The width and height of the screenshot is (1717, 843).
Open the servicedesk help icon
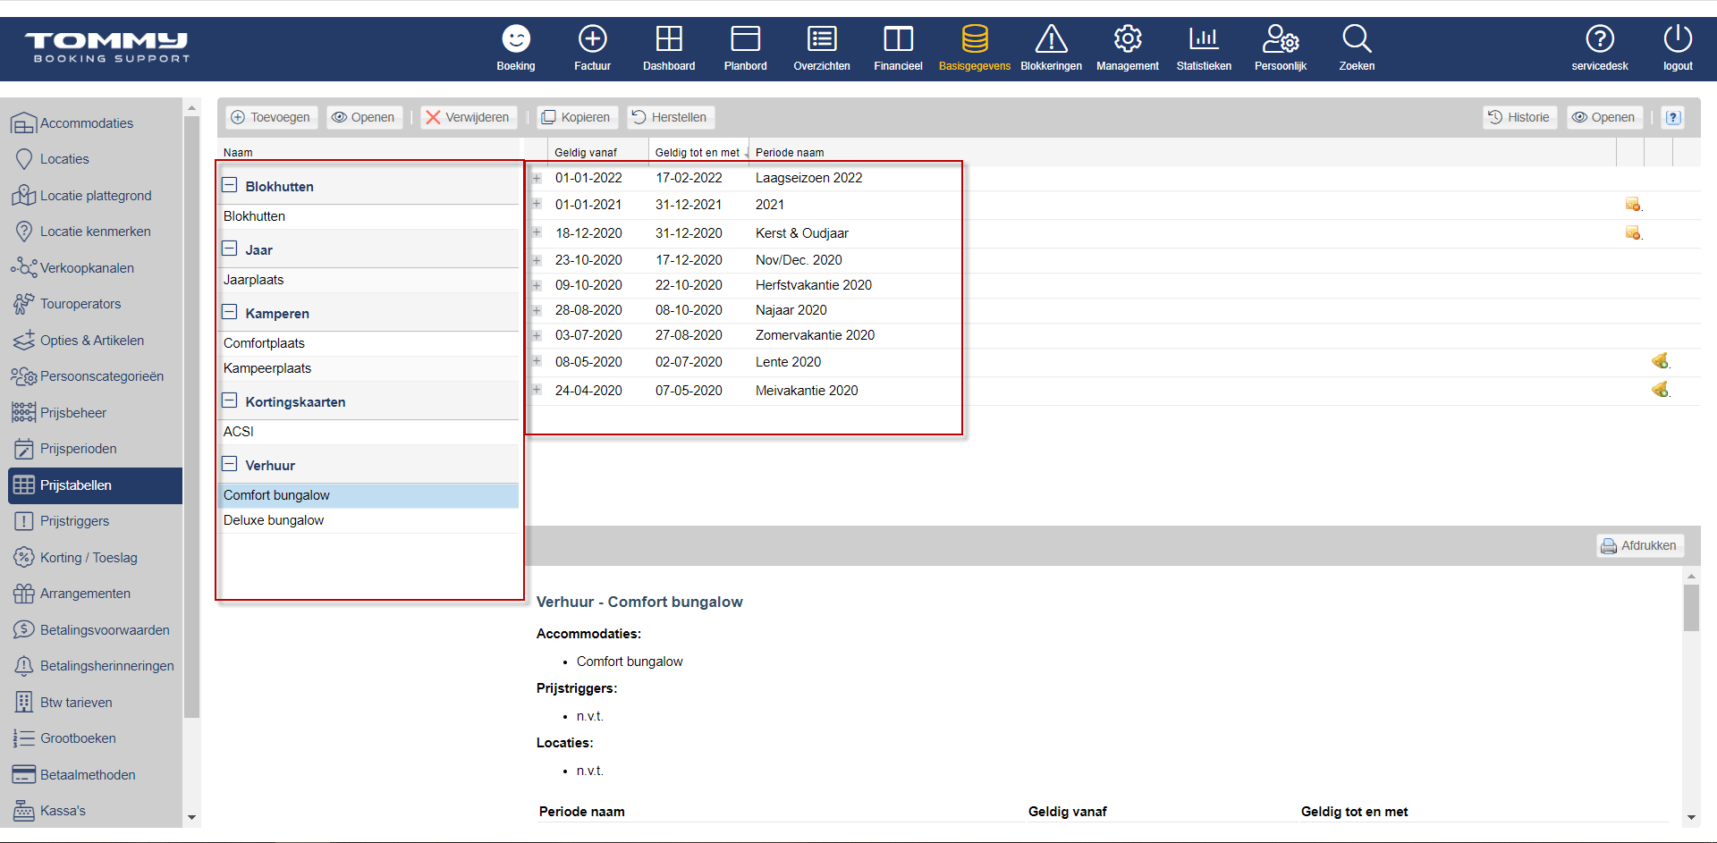pos(1600,39)
